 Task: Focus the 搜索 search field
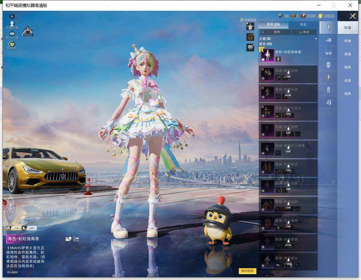click(x=276, y=32)
